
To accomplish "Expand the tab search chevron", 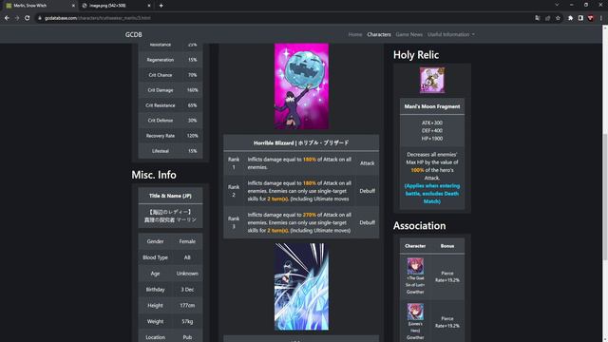I will click(557, 5).
